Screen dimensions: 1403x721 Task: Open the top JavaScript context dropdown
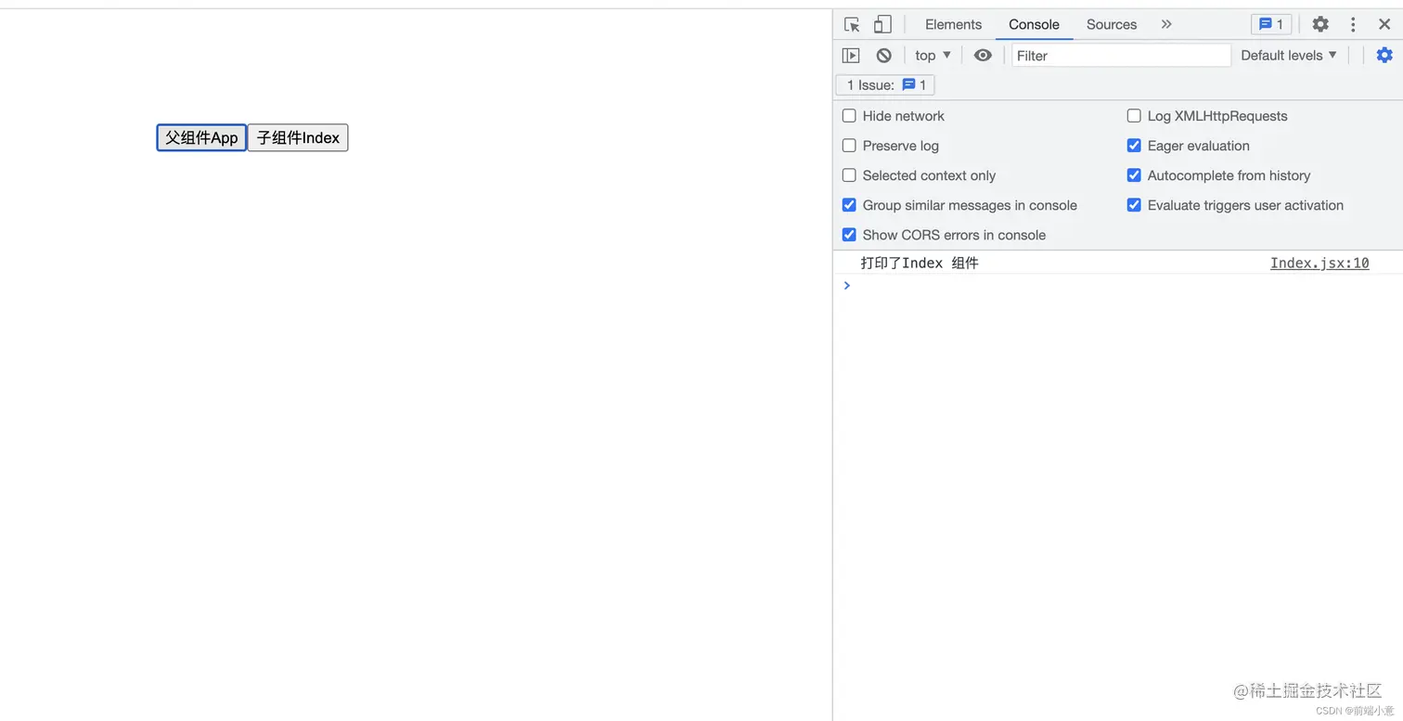[933, 56]
